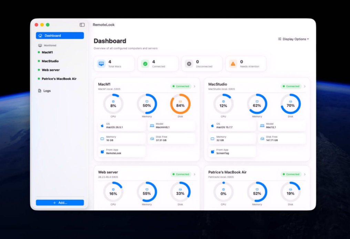Click Model laptop icon beside Mac13,1
The width and height of the screenshot is (350, 239).
coord(262,126)
